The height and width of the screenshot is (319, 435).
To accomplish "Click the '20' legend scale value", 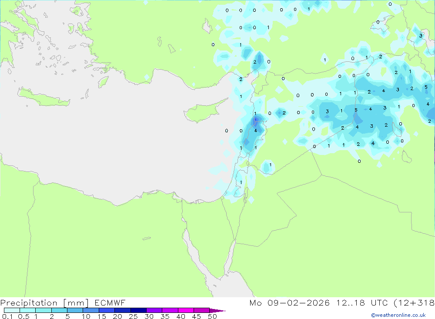I will (x=117, y=316).
